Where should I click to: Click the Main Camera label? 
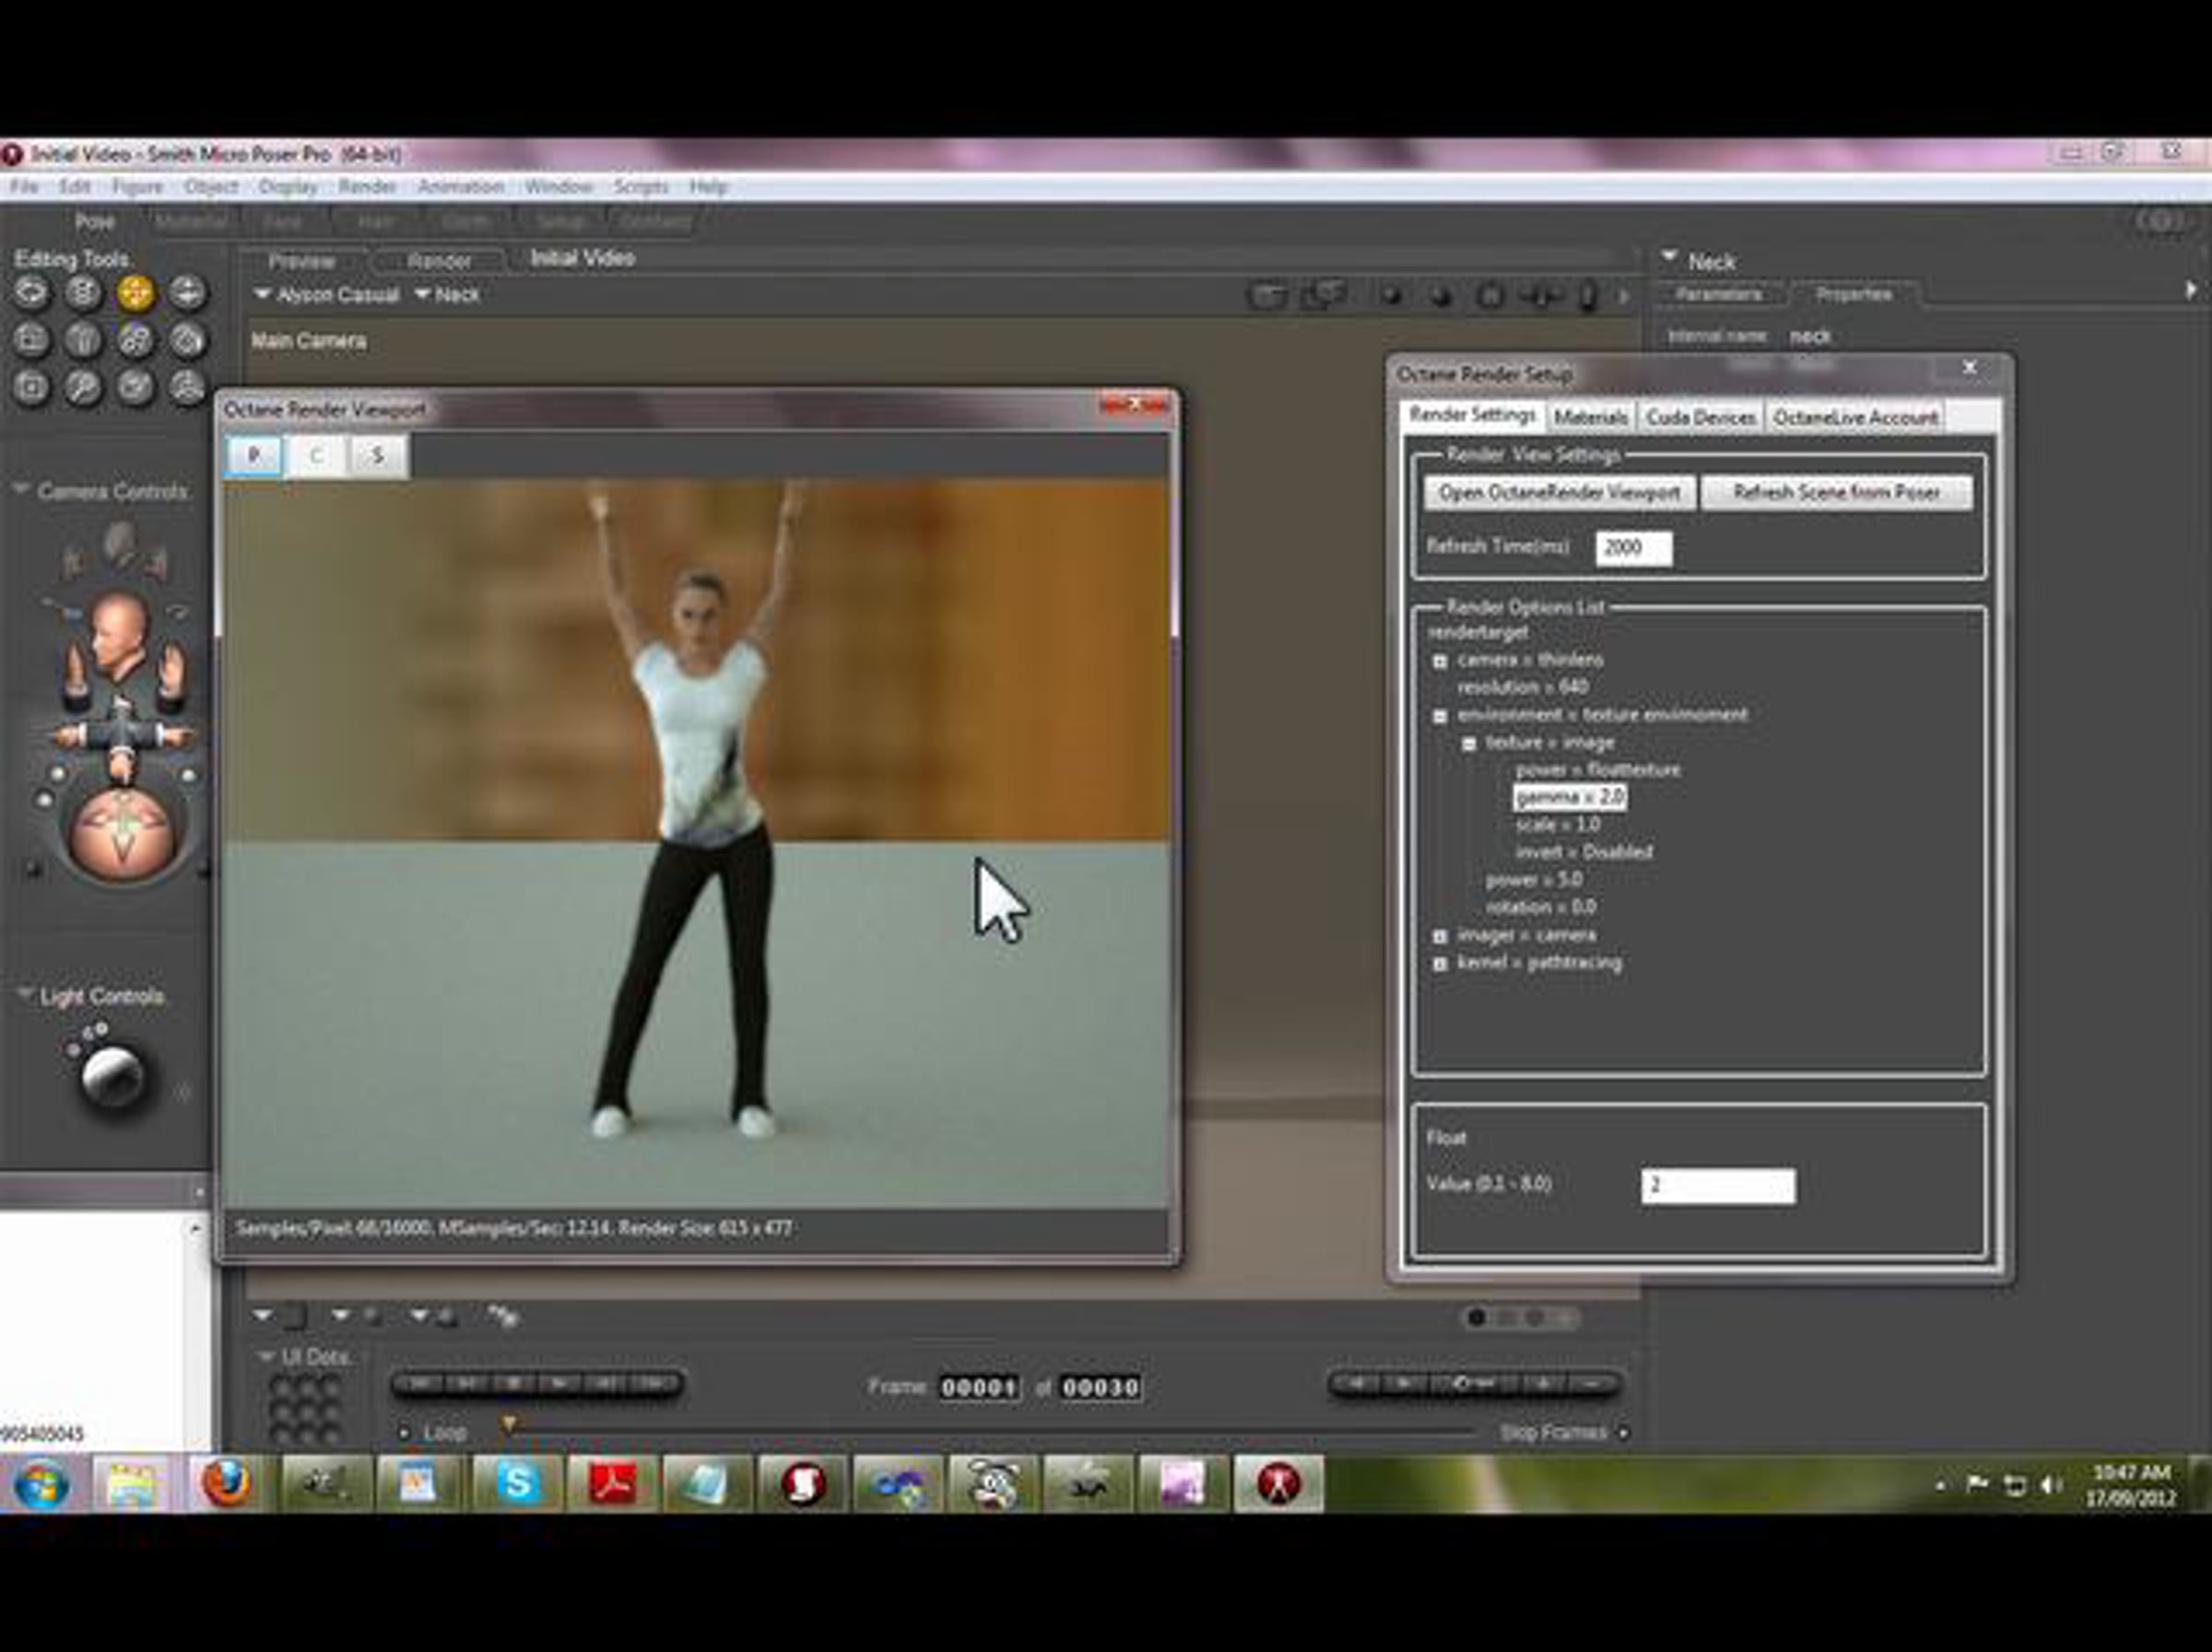click(x=309, y=341)
